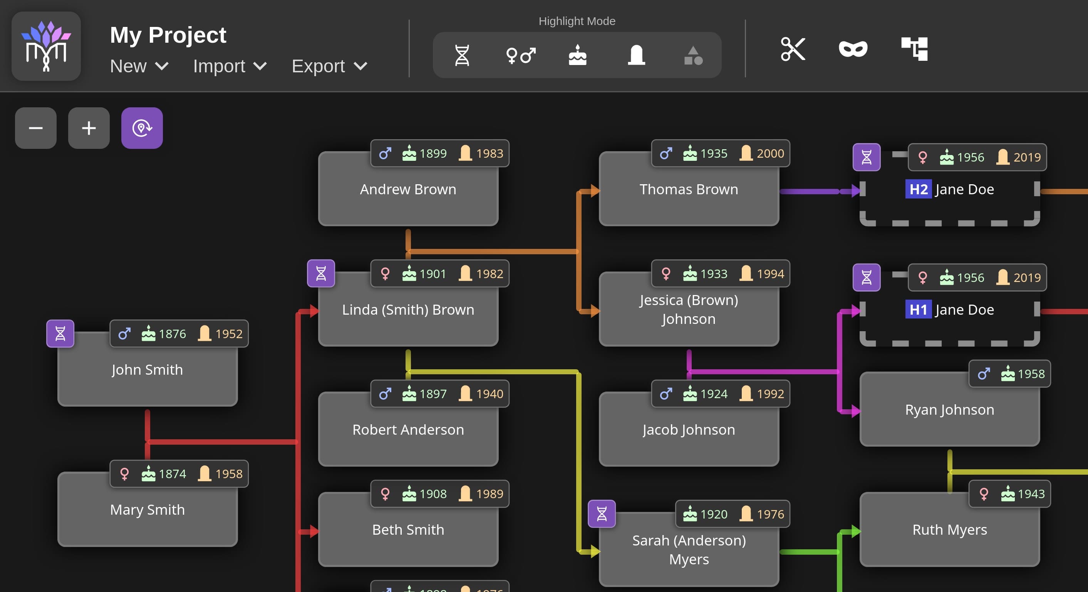The width and height of the screenshot is (1088, 592).
Task: Click DNA badge on John Smith card
Action: (x=60, y=334)
